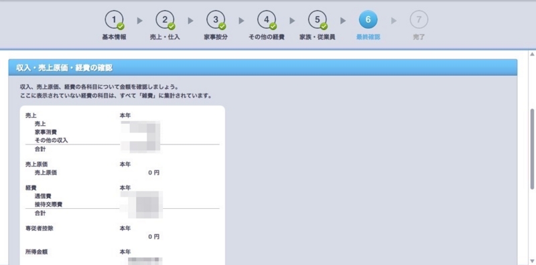Click the その他の経費 step label
This screenshot has height=265, width=536.
(x=267, y=37)
